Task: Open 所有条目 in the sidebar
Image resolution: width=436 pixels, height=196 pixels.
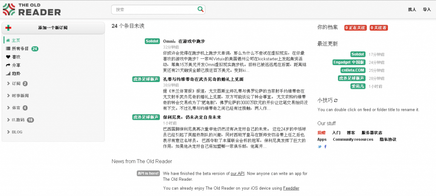Action: [x=20, y=48]
